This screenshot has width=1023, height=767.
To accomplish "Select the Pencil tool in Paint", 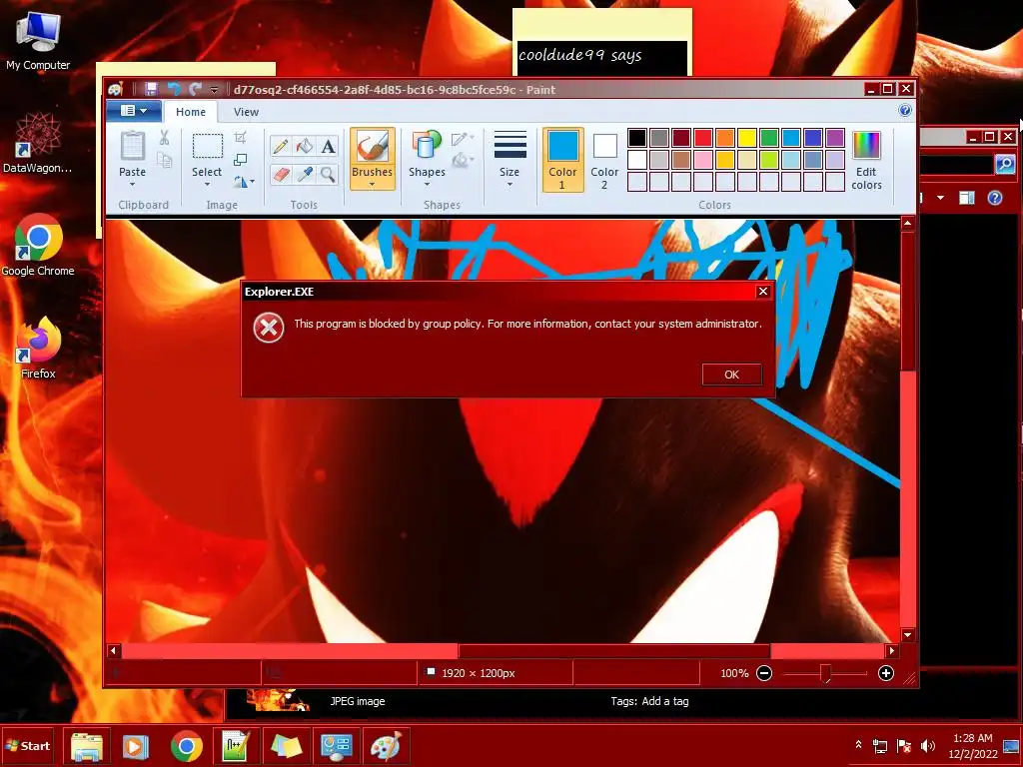I will 281,146.
